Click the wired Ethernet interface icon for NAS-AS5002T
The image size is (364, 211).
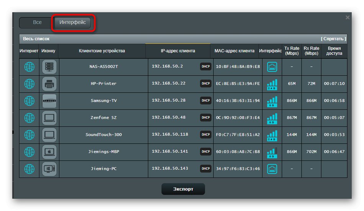(272, 67)
